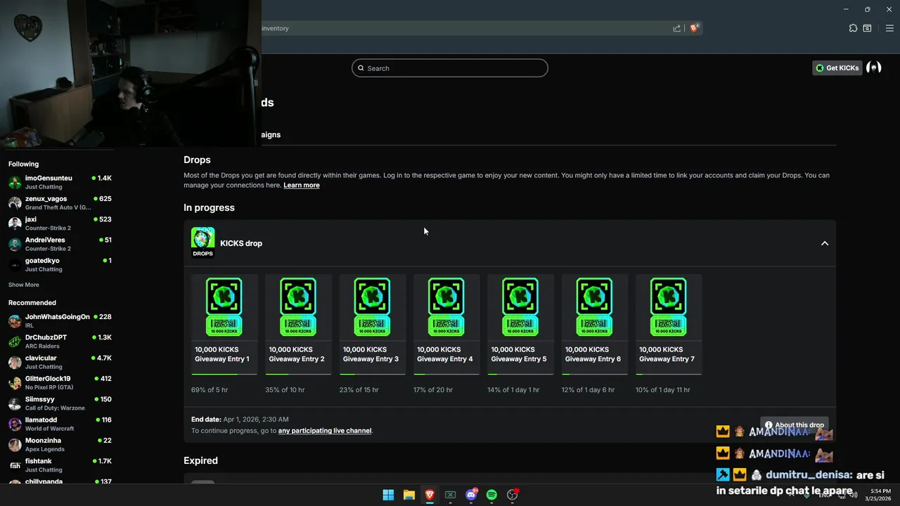Open imoGensunteu channel avatar
Viewport: 900px width, 506px height.
pyautogui.click(x=15, y=183)
